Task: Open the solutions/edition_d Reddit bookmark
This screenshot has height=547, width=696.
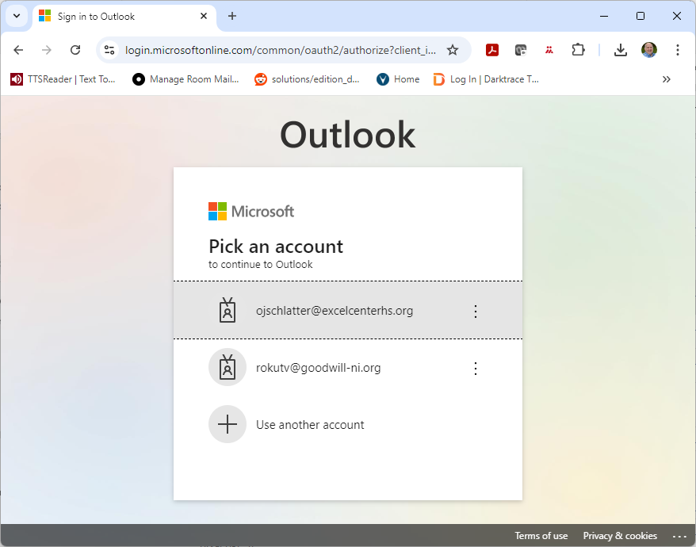Action: tap(307, 79)
